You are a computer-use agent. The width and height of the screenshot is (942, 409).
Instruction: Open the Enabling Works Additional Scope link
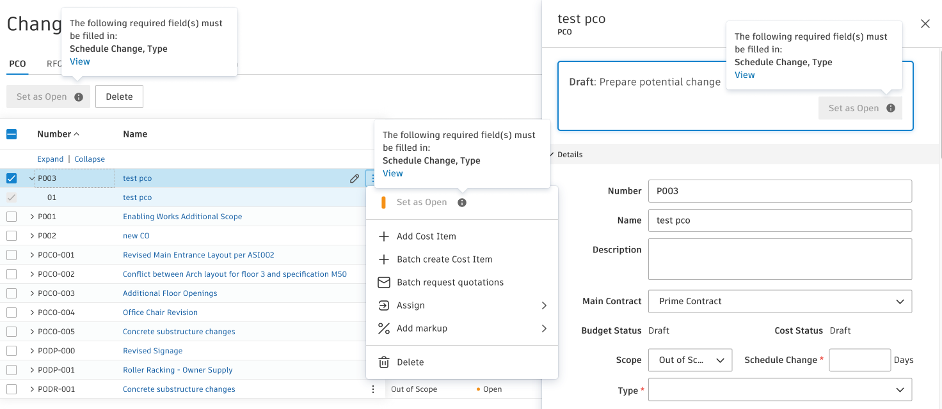coord(182,217)
